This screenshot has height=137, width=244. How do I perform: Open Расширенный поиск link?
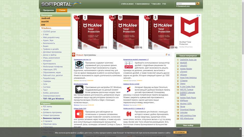pos(184,6)
